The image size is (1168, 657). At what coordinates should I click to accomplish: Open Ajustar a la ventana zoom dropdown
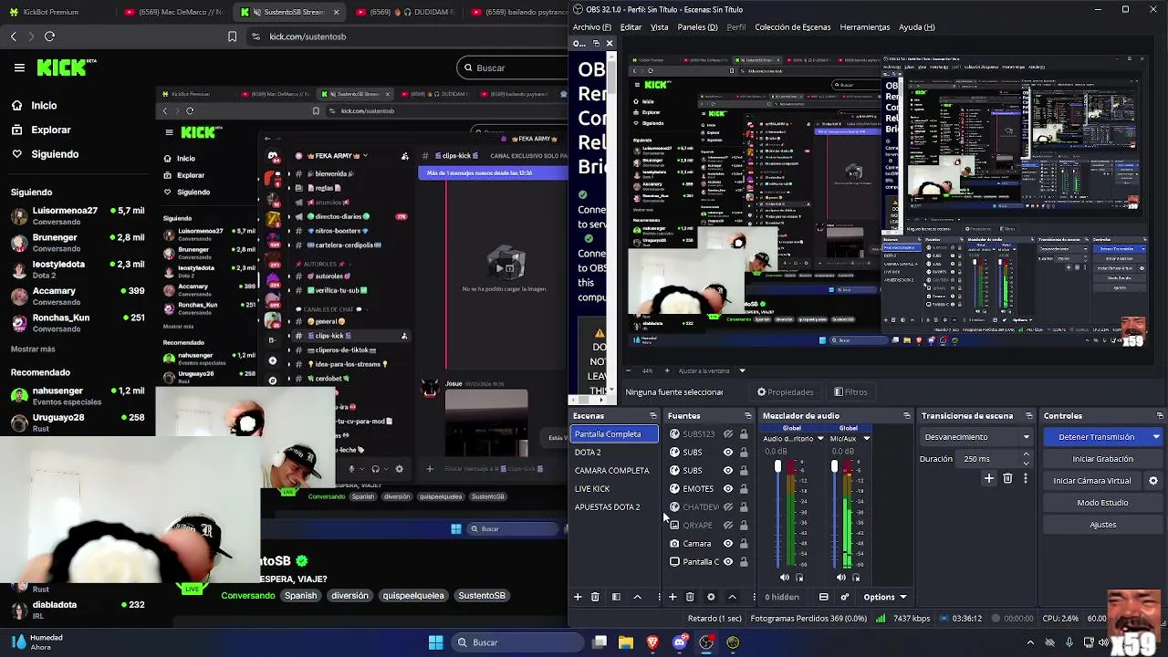click(742, 371)
